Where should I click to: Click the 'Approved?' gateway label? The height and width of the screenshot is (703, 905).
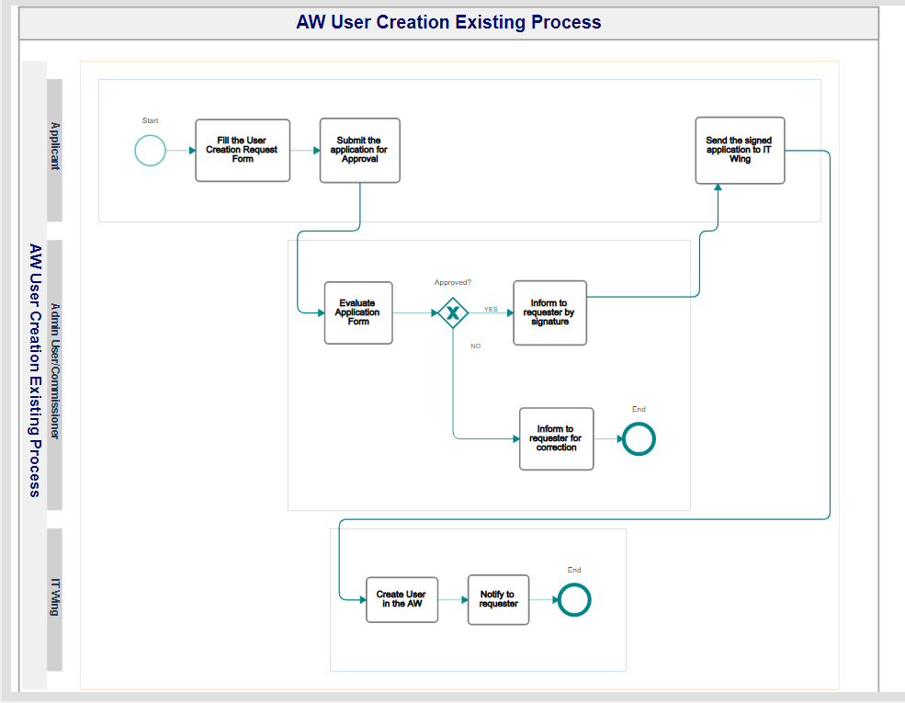(x=452, y=282)
